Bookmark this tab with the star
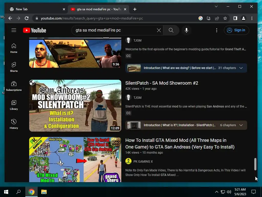Viewport: 262px width, 197px height. point(225,18)
